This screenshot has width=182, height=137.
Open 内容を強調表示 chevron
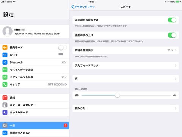click(x=176, y=50)
